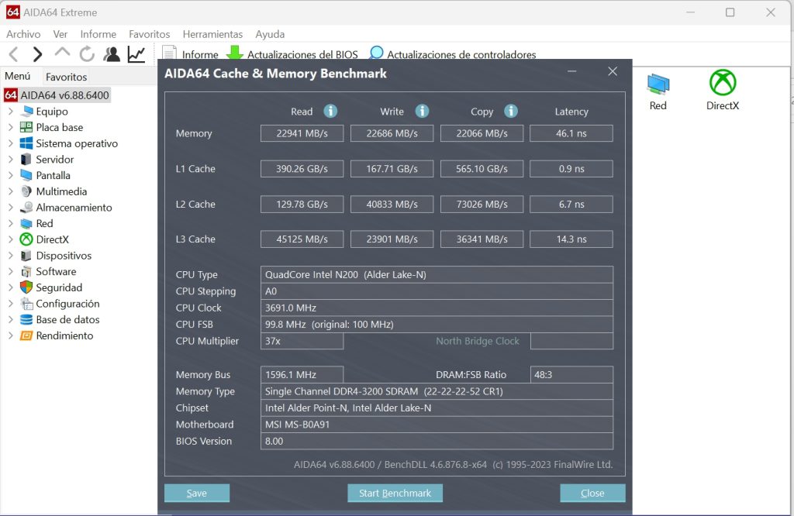The width and height of the screenshot is (794, 516).
Task: Switch to the Menú tab
Action: (x=18, y=77)
